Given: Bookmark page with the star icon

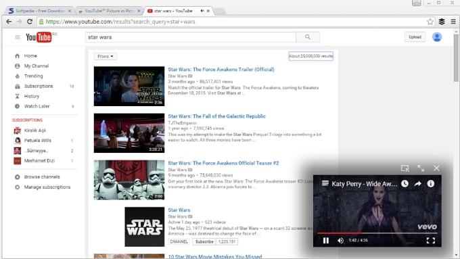Looking at the screenshot, I should (430, 22).
